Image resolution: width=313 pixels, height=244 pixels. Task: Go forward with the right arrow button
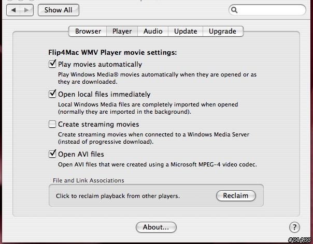[x=26, y=10]
